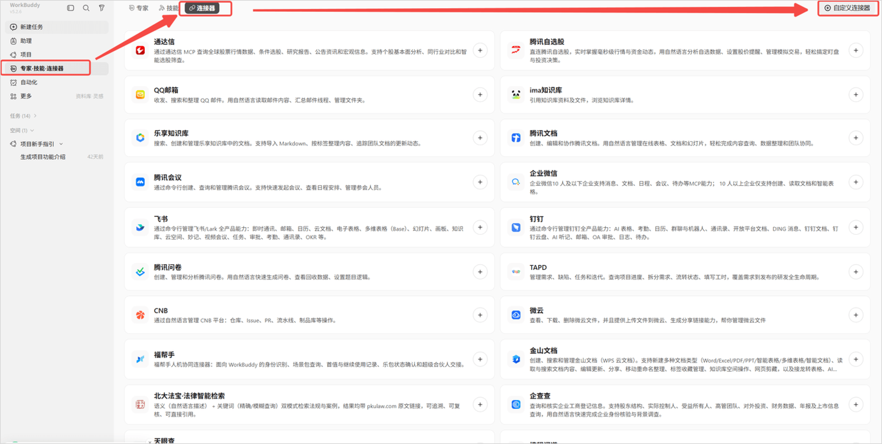882x444 pixels.
Task: Open 自动化 in sidebar
Action: pos(57,82)
